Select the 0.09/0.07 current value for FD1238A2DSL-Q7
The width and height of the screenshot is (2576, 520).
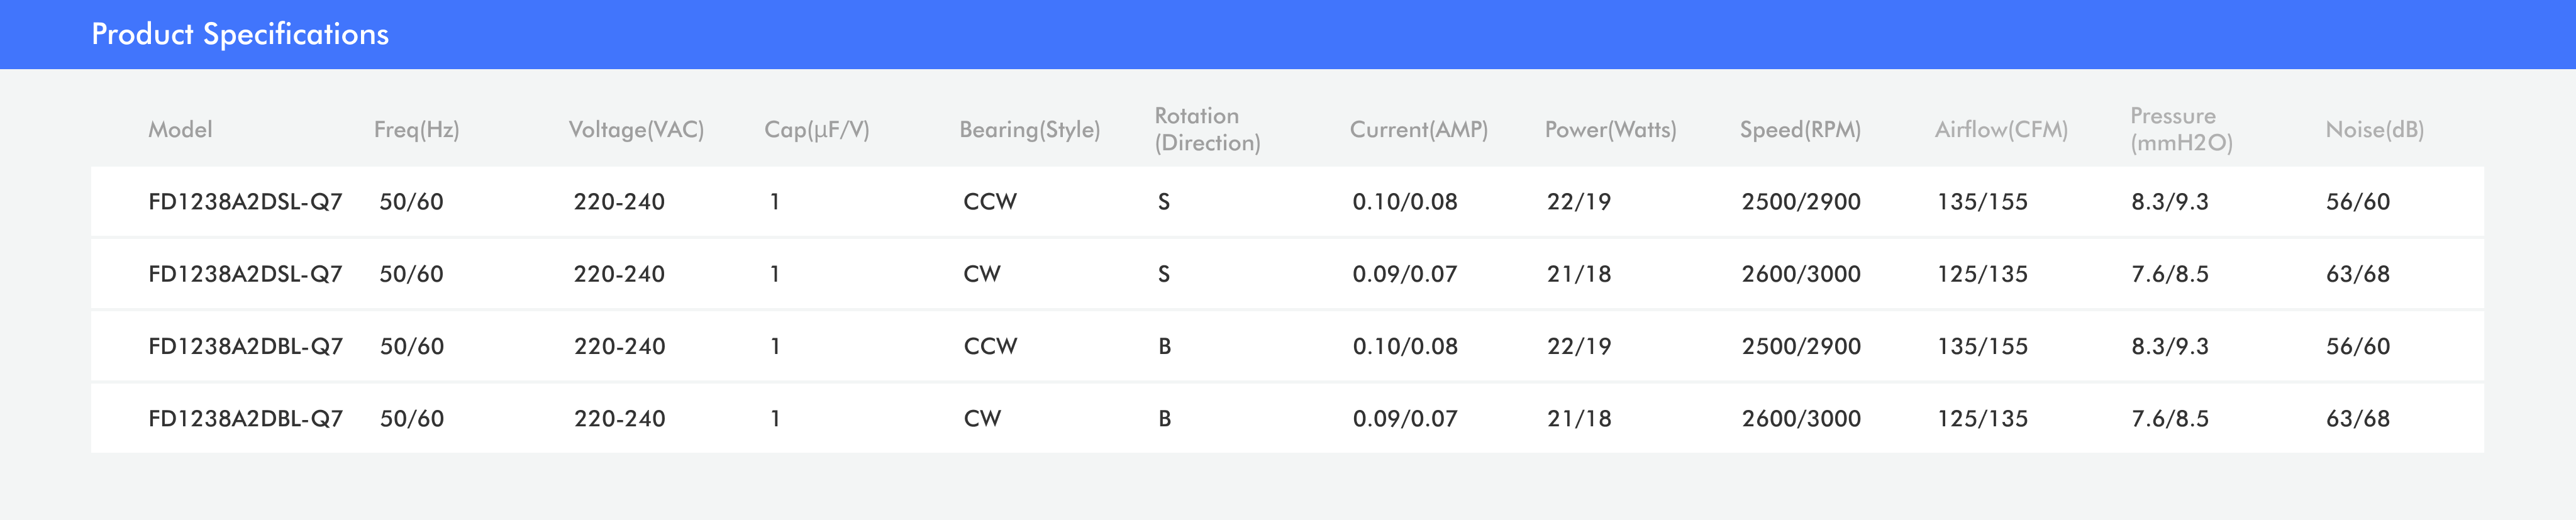point(1404,274)
